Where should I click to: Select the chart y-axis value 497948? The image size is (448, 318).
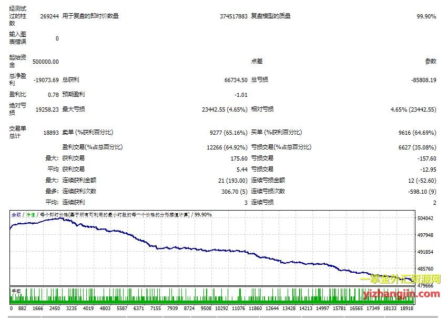425,235
